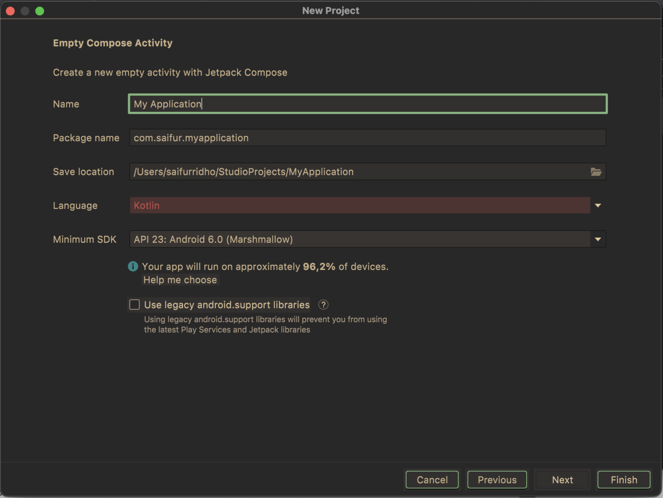Maximize the New Project window with green button

(x=40, y=11)
